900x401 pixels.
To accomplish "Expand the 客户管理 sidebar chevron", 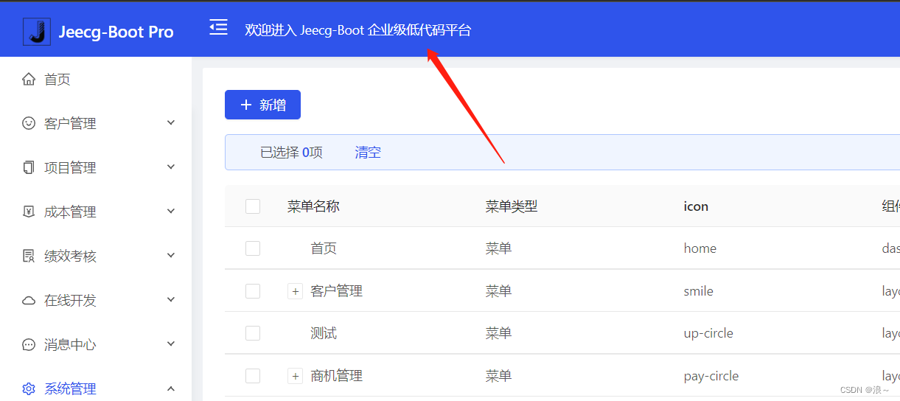I will [171, 123].
